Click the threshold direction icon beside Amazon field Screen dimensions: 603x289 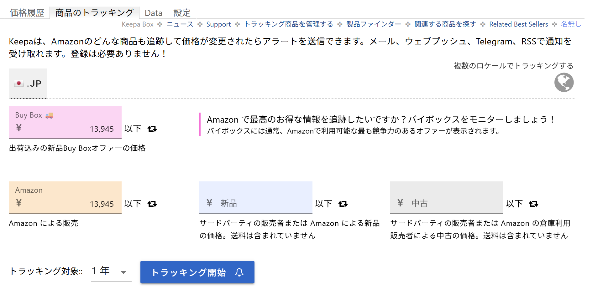[x=153, y=204]
